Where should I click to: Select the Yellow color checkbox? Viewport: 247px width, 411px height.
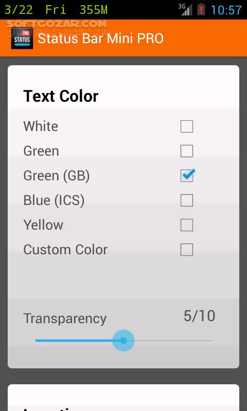tap(187, 225)
